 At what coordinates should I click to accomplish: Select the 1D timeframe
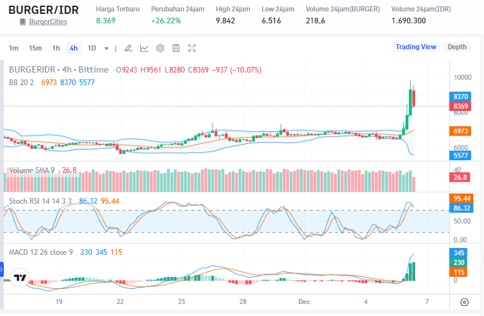pos(91,48)
